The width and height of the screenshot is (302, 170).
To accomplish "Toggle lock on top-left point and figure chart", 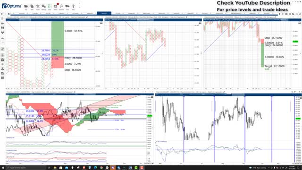I will pos(101,23).
